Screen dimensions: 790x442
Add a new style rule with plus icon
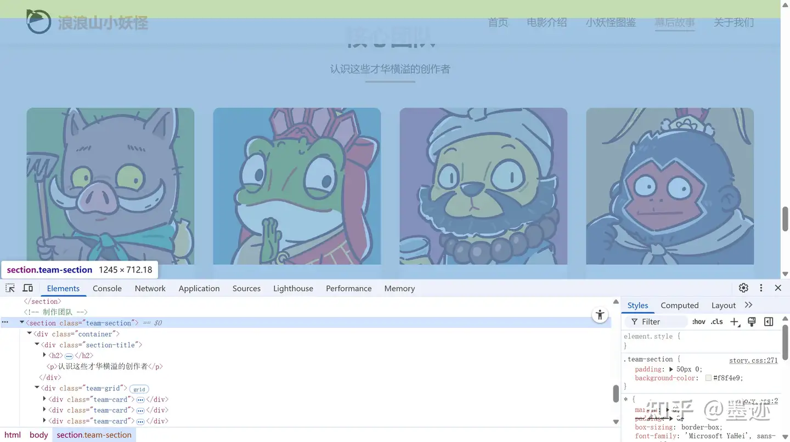tap(735, 322)
